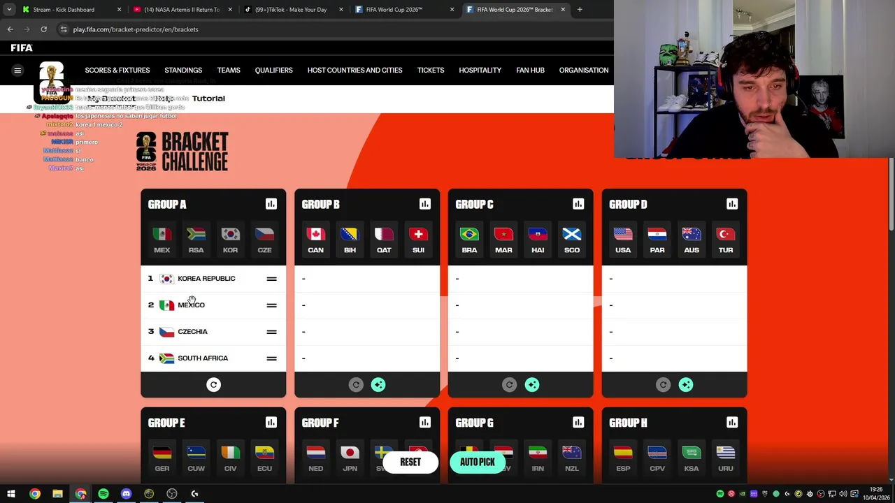Open Qualifiers menu item
This screenshot has height=503, width=895.
click(273, 70)
